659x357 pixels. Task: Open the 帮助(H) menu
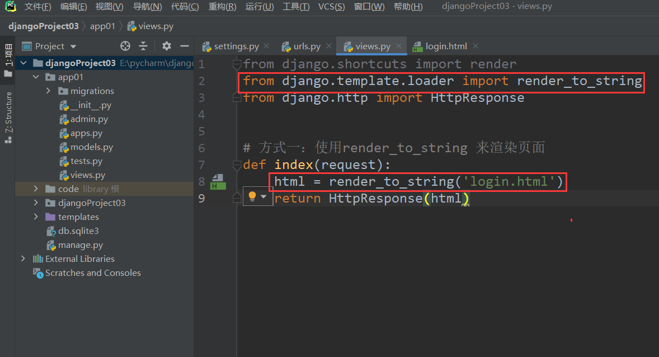[408, 7]
